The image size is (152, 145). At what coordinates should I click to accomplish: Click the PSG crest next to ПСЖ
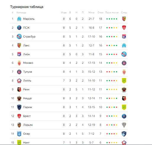pyautogui.click(x=19, y=28)
